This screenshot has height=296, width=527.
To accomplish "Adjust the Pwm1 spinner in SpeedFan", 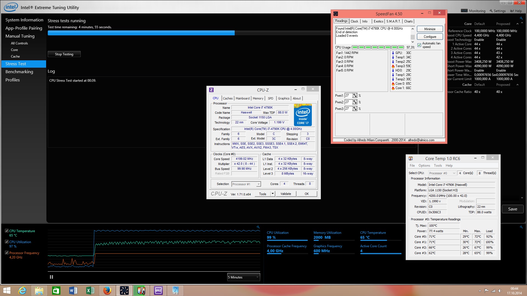I will click(x=355, y=95).
